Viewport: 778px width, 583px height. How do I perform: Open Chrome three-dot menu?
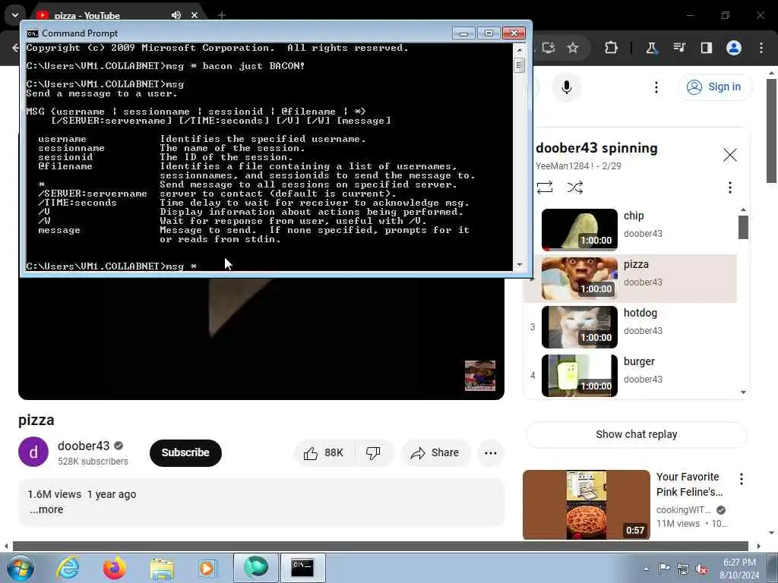[761, 48]
